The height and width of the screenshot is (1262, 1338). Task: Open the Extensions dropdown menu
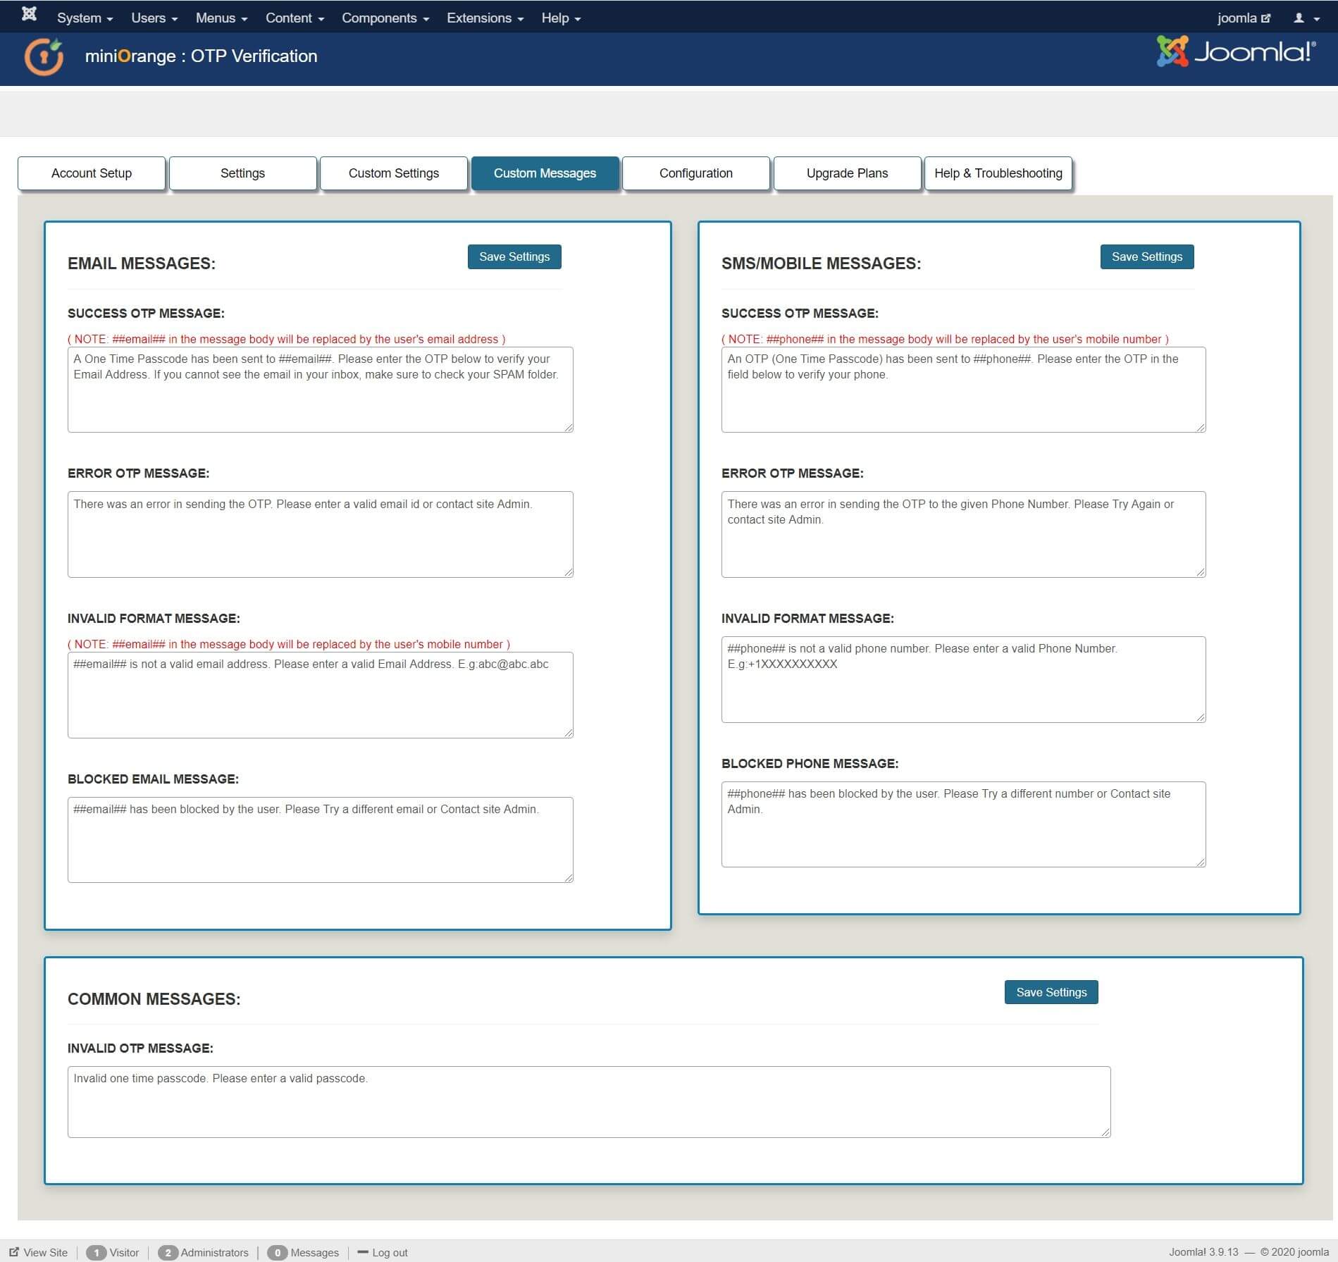coord(485,18)
